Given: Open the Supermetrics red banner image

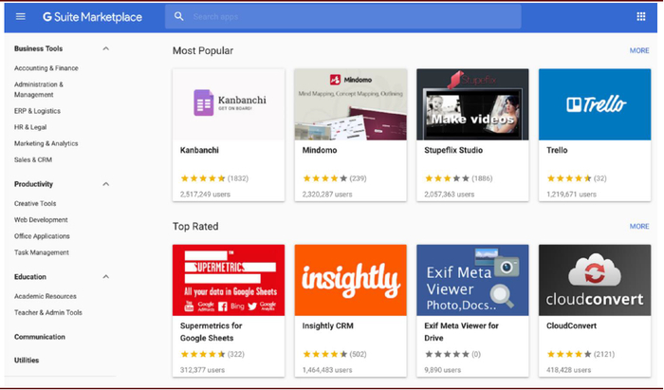Looking at the screenshot, I should coord(229,280).
